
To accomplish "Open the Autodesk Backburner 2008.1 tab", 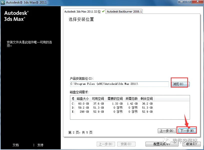I will [x=124, y=12].
